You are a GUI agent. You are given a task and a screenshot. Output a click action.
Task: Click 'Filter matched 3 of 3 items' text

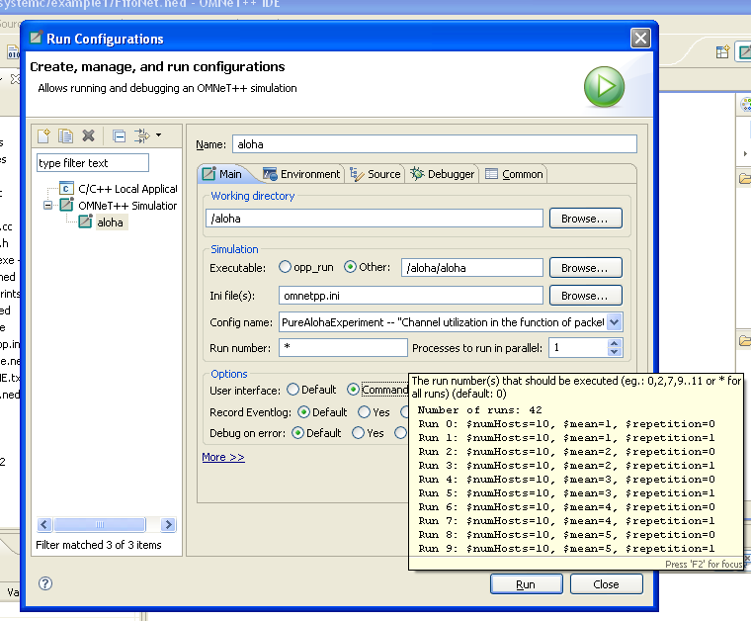click(99, 545)
